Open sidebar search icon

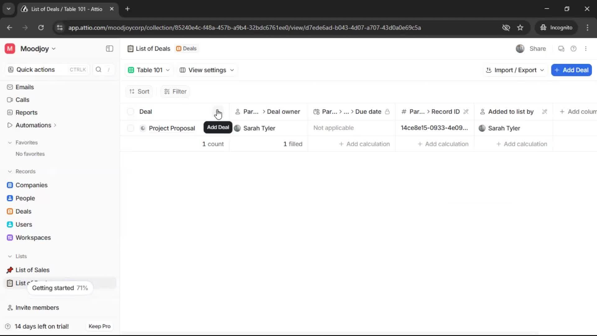pos(98,69)
